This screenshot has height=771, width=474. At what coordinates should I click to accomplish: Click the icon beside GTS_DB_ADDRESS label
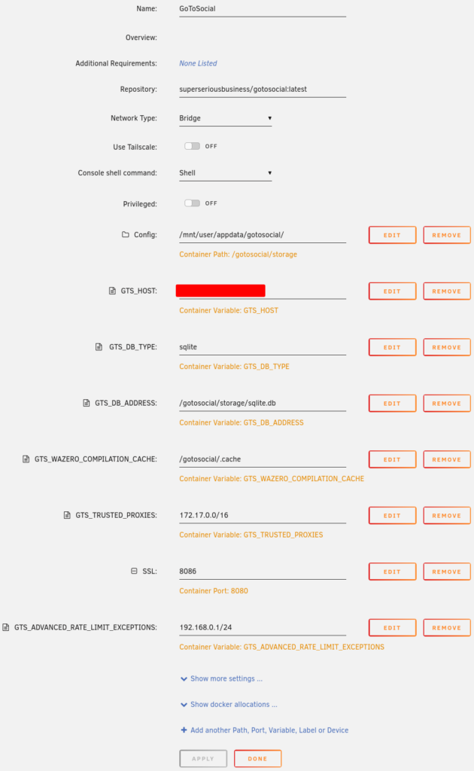(87, 404)
